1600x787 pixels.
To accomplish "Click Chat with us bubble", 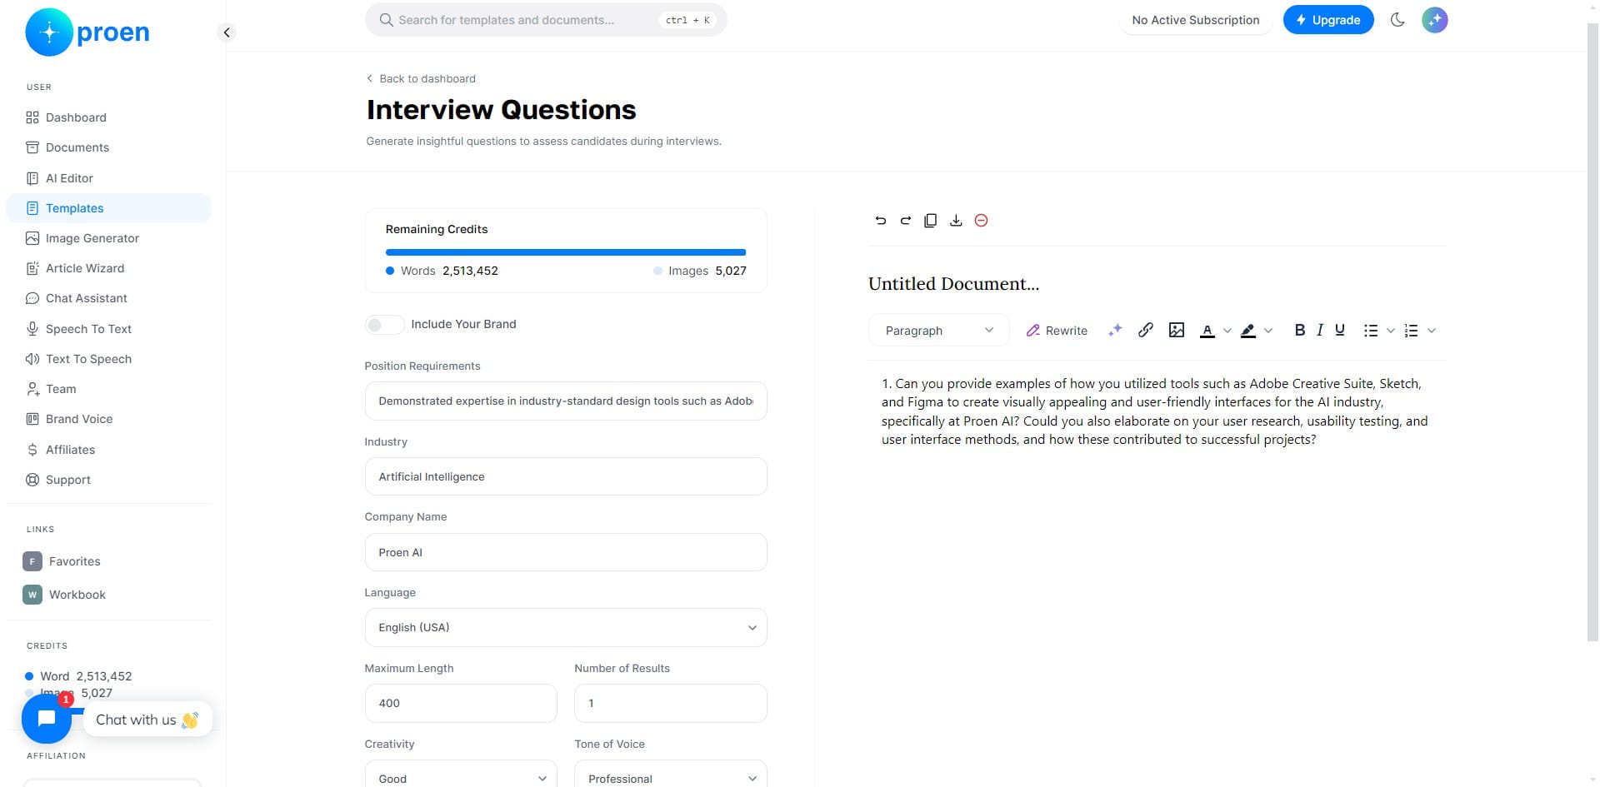I will (x=147, y=720).
